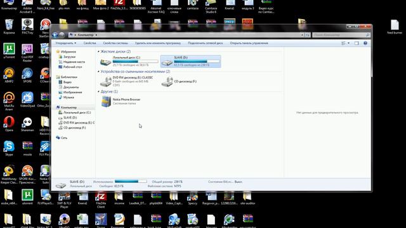Open Shareman desktop icon
The width and height of the screenshot is (406, 228).
(27, 124)
